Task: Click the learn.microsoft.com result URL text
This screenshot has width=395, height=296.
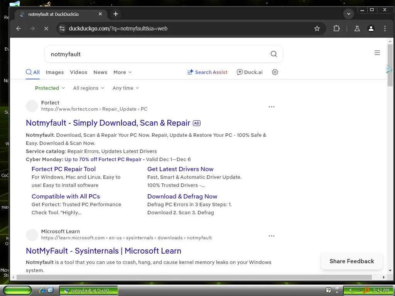Action: pyautogui.click(x=127, y=238)
